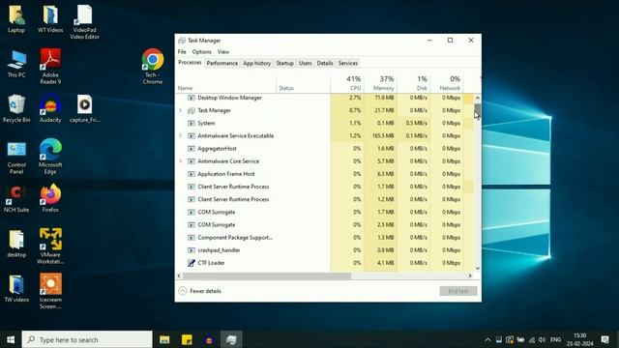Open File Explorer from the taskbar
The height and width of the screenshot is (348, 619).
tap(164, 339)
